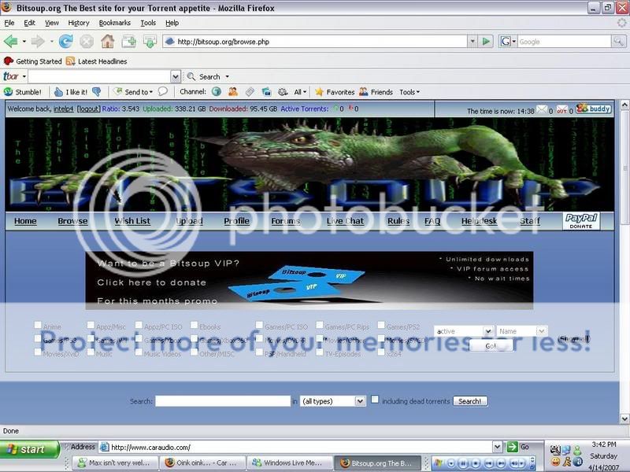Screen dimensions: 630x472
Task: Click the StumbleUpon Stumble! icon
Action: (x=8, y=92)
